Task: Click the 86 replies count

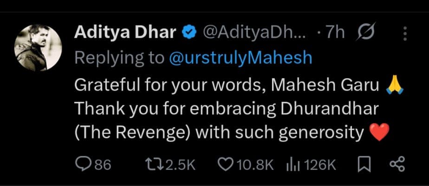Action: pyautogui.click(x=104, y=165)
